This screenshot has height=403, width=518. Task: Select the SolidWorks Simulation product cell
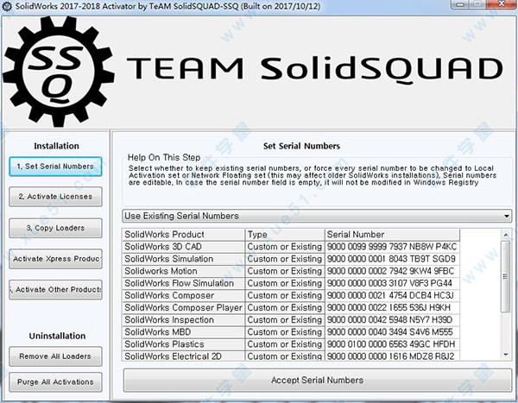coord(183,259)
